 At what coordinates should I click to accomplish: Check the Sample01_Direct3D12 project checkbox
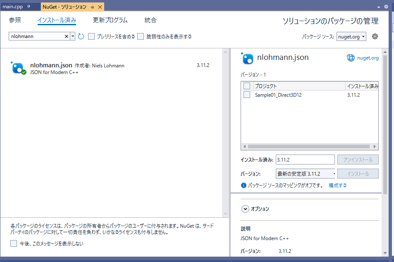click(247, 95)
